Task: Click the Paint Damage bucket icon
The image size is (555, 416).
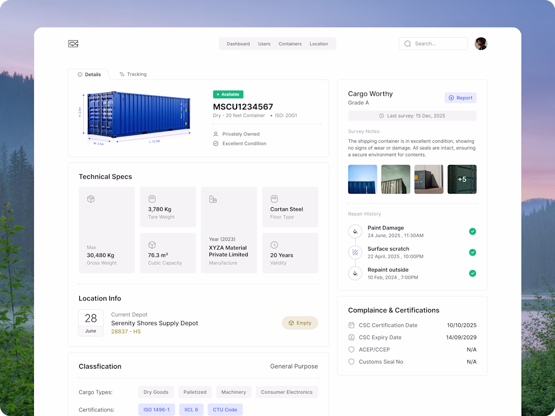Action: (355, 231)
